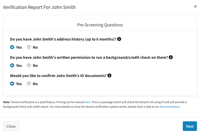Click the background/credit check question text

tap(89, 58)
